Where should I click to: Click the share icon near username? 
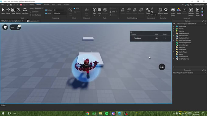[x=191, y=5]
